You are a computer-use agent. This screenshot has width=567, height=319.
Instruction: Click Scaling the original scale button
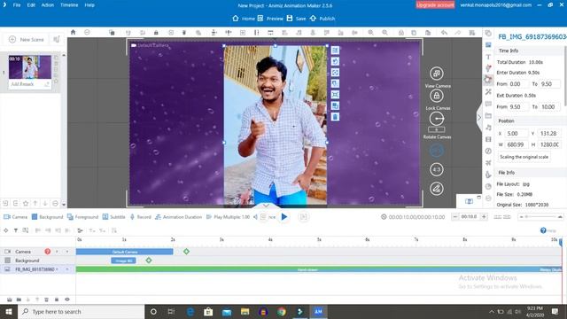(x=524, y=157)
